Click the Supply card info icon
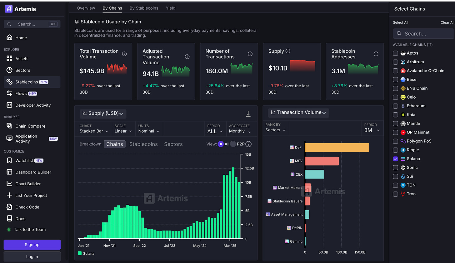The width and height of the screenshot is (455, 263). pos(288,51)
